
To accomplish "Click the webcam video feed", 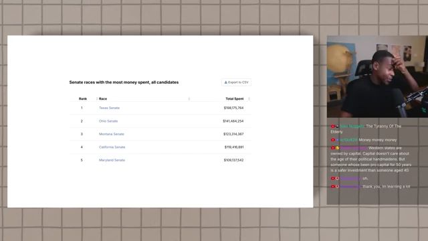I will tap(377, 76).
